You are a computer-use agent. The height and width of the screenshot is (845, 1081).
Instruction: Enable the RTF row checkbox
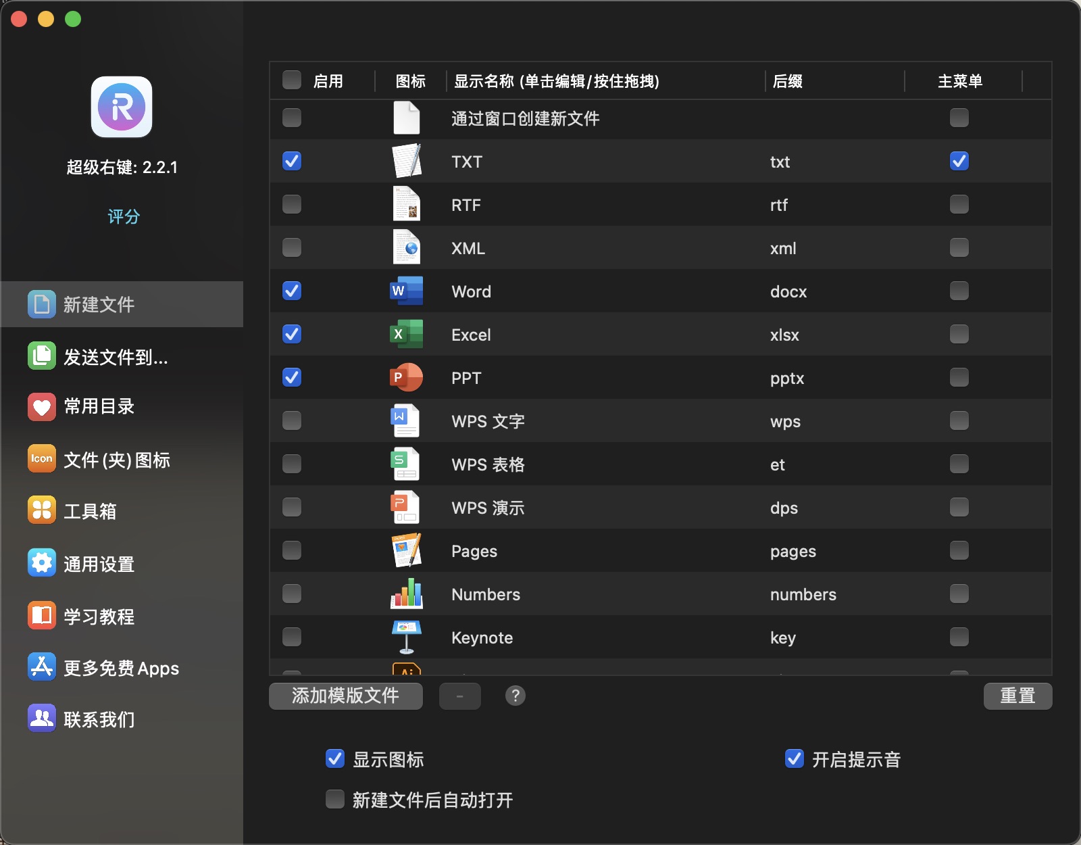pos(292,204)
